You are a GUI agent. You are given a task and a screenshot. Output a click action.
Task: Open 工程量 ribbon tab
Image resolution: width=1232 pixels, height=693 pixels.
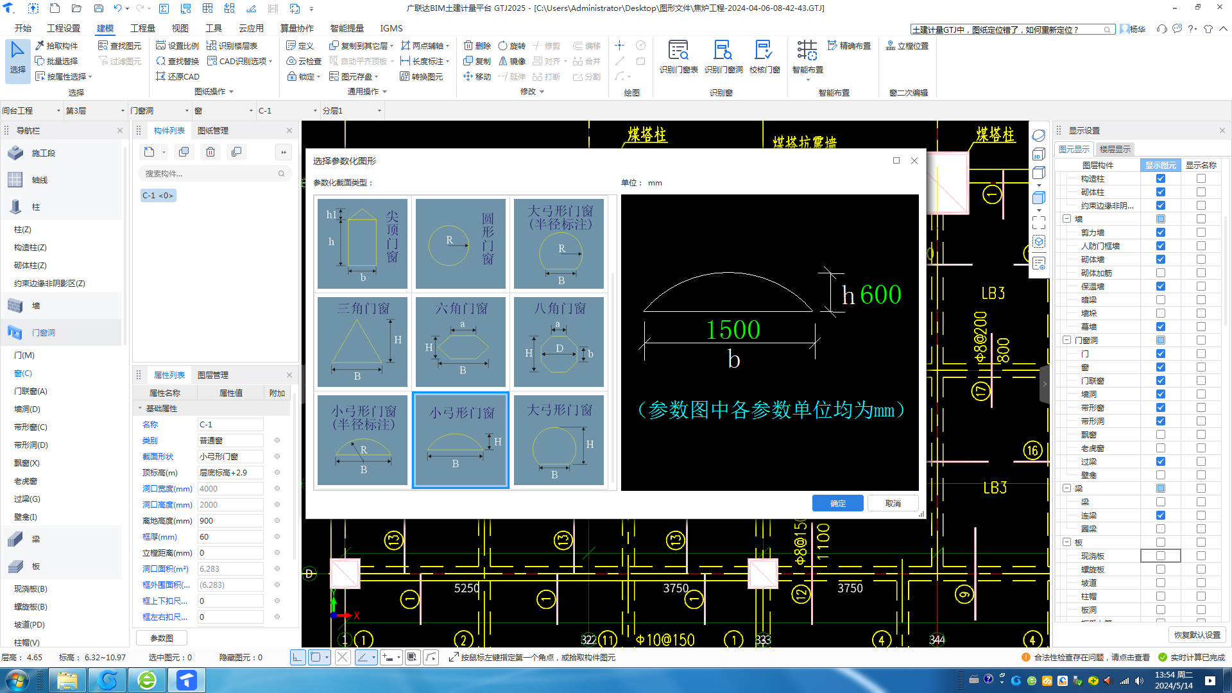coord(142,28)
